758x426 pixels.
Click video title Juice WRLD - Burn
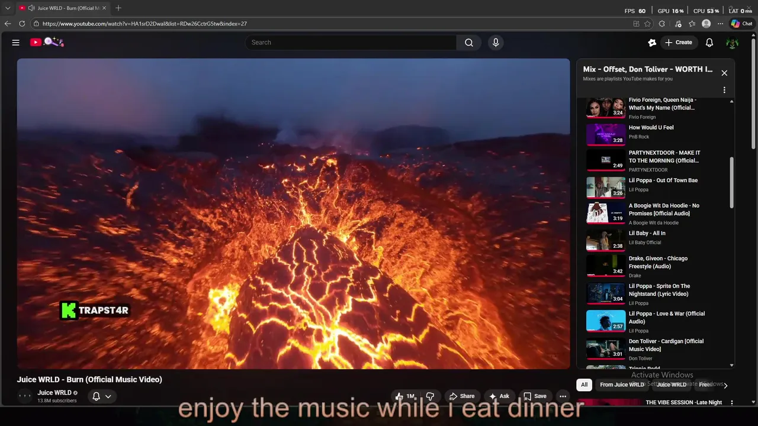[x=89, y=380]
